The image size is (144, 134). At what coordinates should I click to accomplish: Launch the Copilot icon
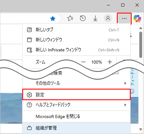click(137, 18)
